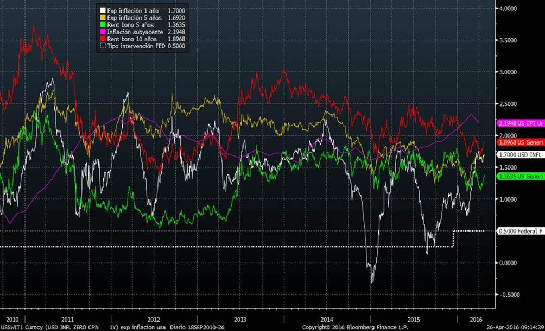Screen dimensions: 545x331
Task: Click the white '1.7000 USD INFL' price tag
Action: [521, 155]
